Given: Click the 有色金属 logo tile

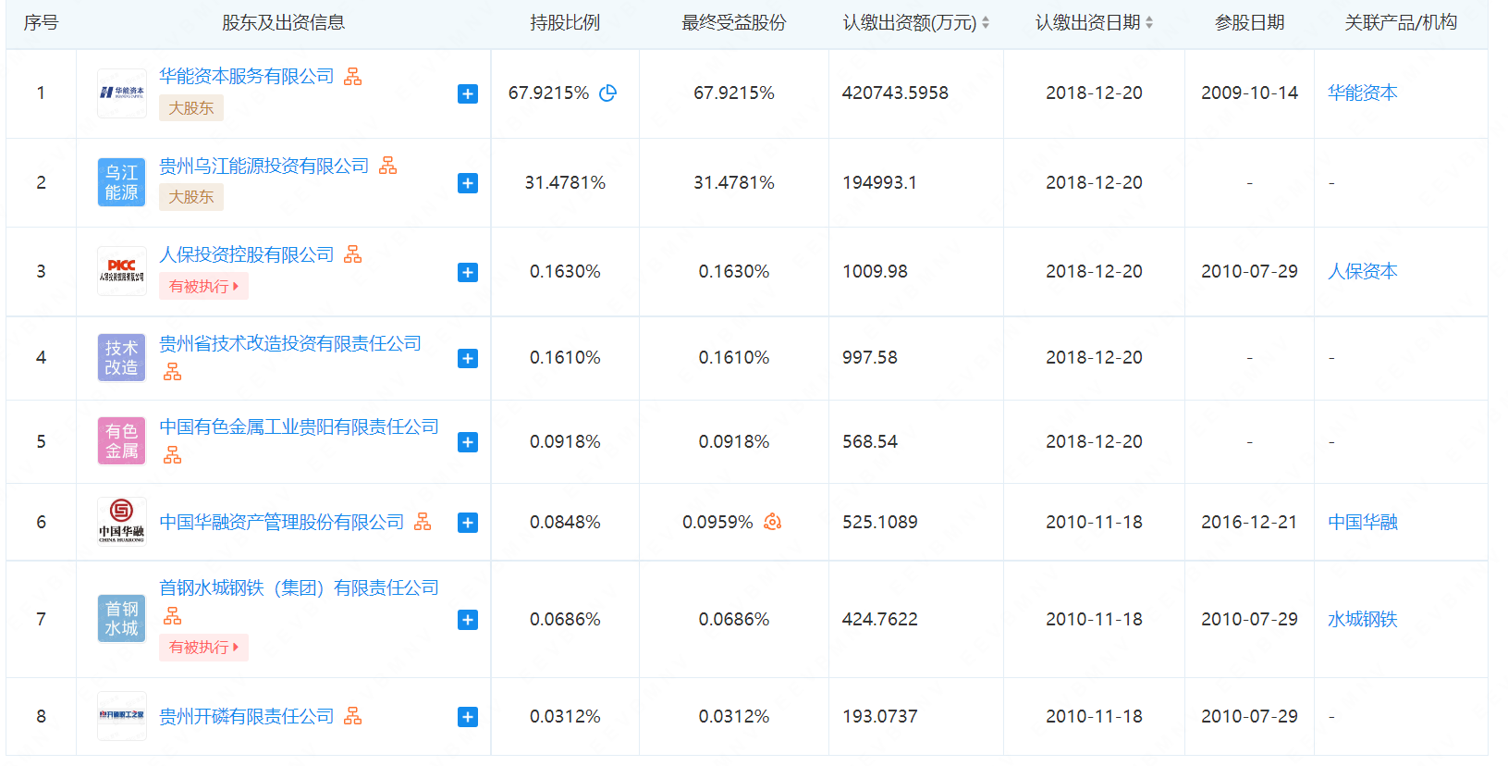Looking at the screenshot, I should [x=122, y=441].
